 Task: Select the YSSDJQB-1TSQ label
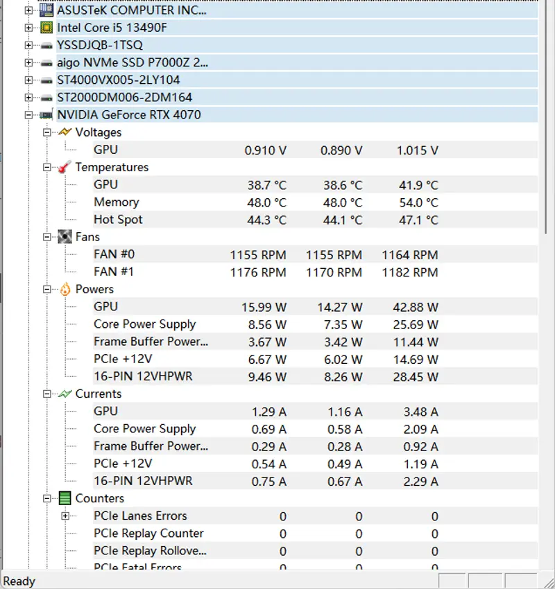pos(100,45)
